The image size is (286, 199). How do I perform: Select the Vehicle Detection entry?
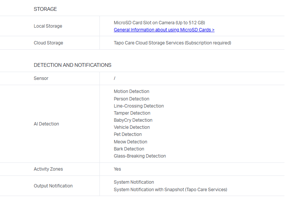[132, 127]
